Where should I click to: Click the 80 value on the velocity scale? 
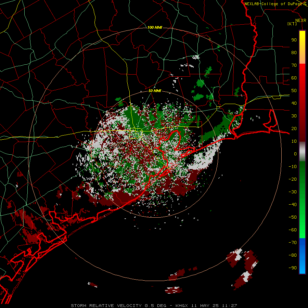click(x=294, y=53)
